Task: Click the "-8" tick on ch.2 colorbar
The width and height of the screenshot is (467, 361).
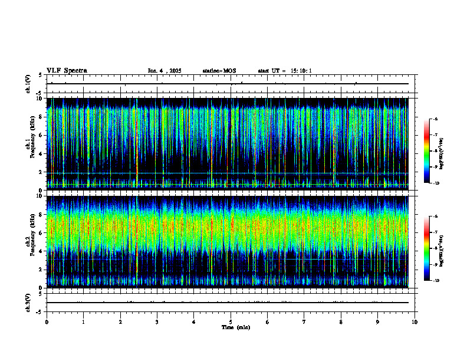Action: (435, 248)
